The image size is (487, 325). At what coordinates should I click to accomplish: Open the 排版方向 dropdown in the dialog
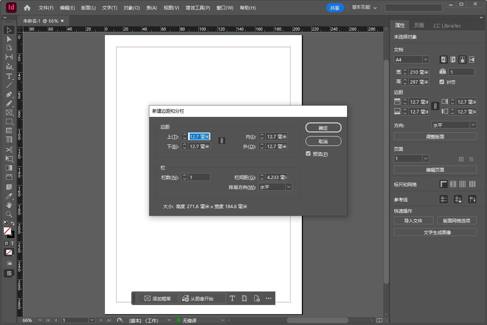click(275, 187)
